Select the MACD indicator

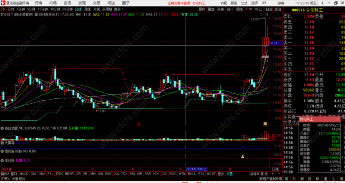(x=24, y=174)
